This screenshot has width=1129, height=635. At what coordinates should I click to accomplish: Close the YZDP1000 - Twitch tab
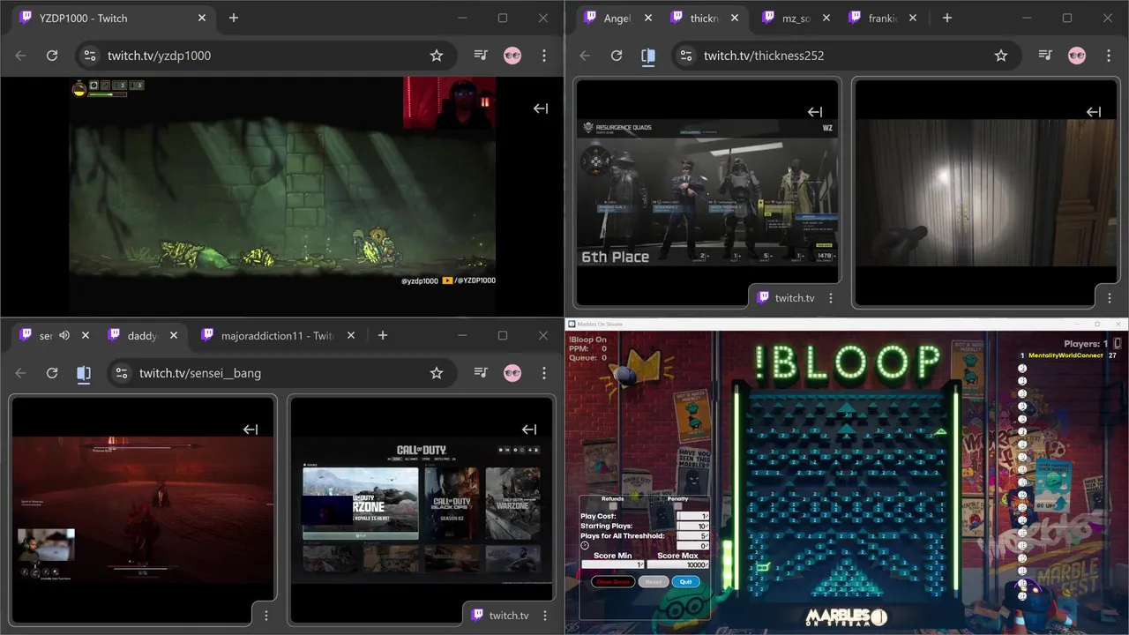[x=202, y=18]
